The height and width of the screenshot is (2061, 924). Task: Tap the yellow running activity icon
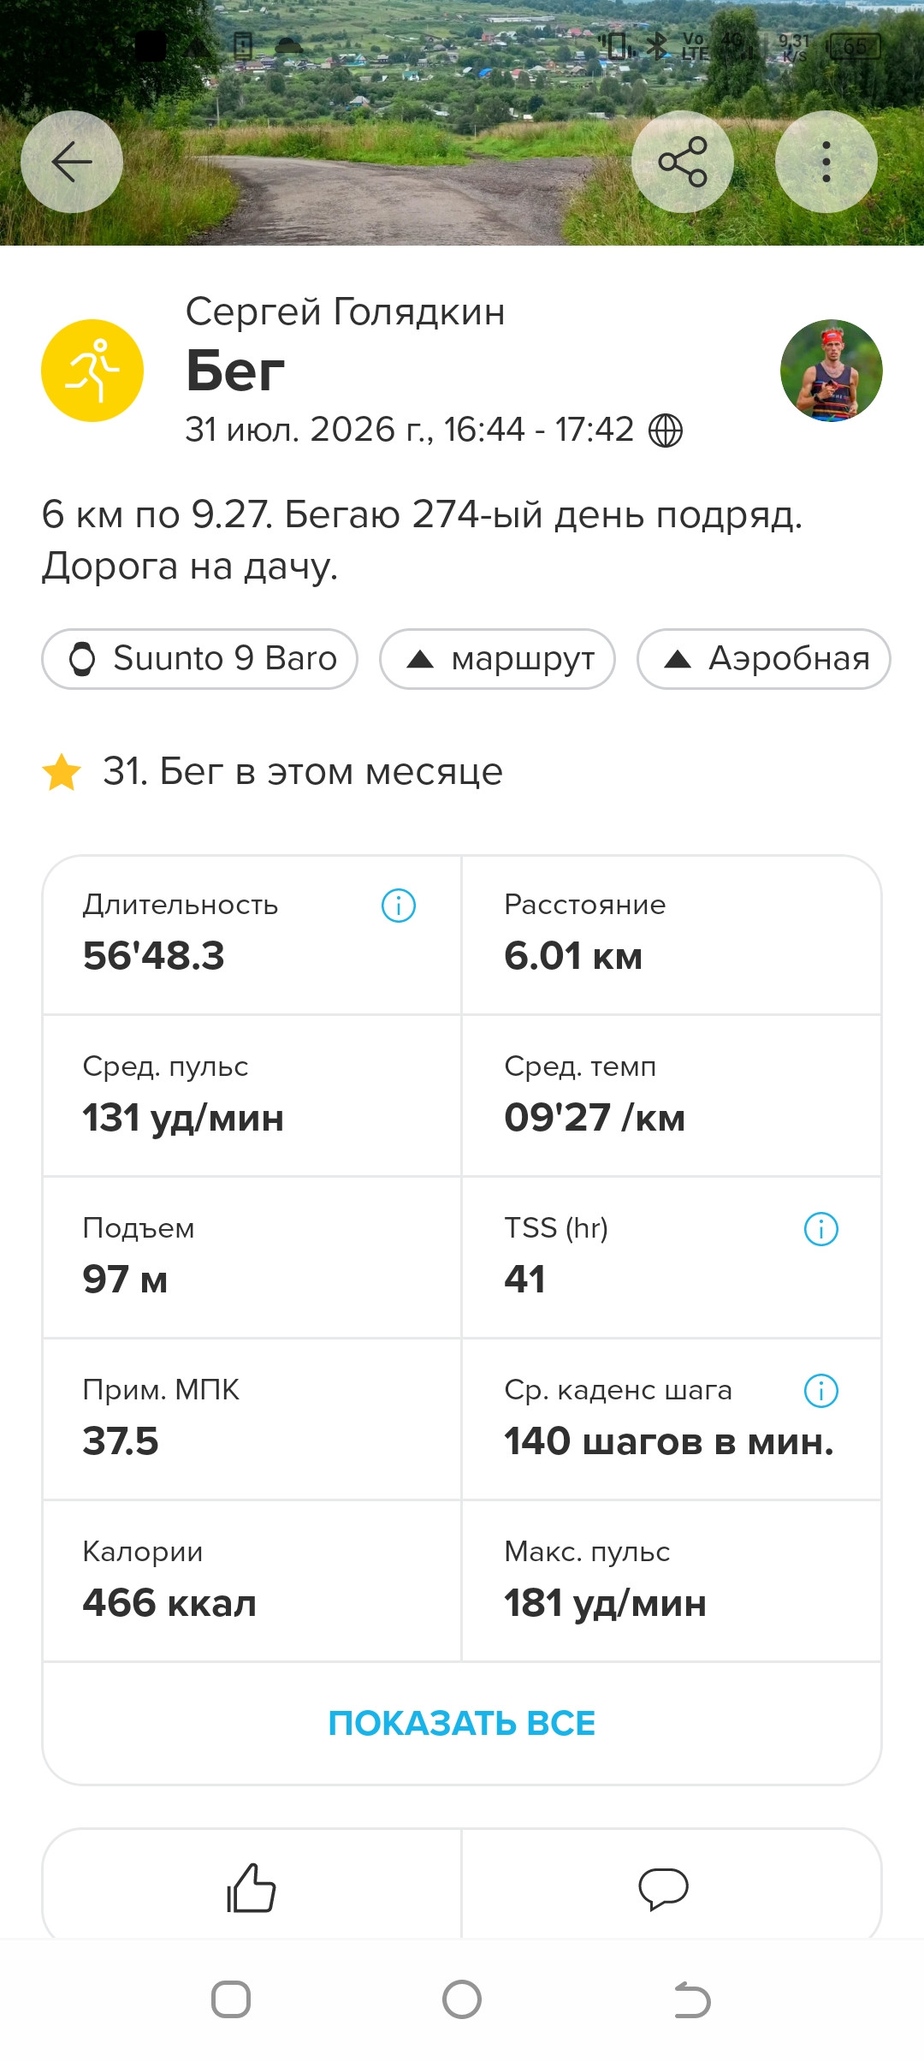92,371
